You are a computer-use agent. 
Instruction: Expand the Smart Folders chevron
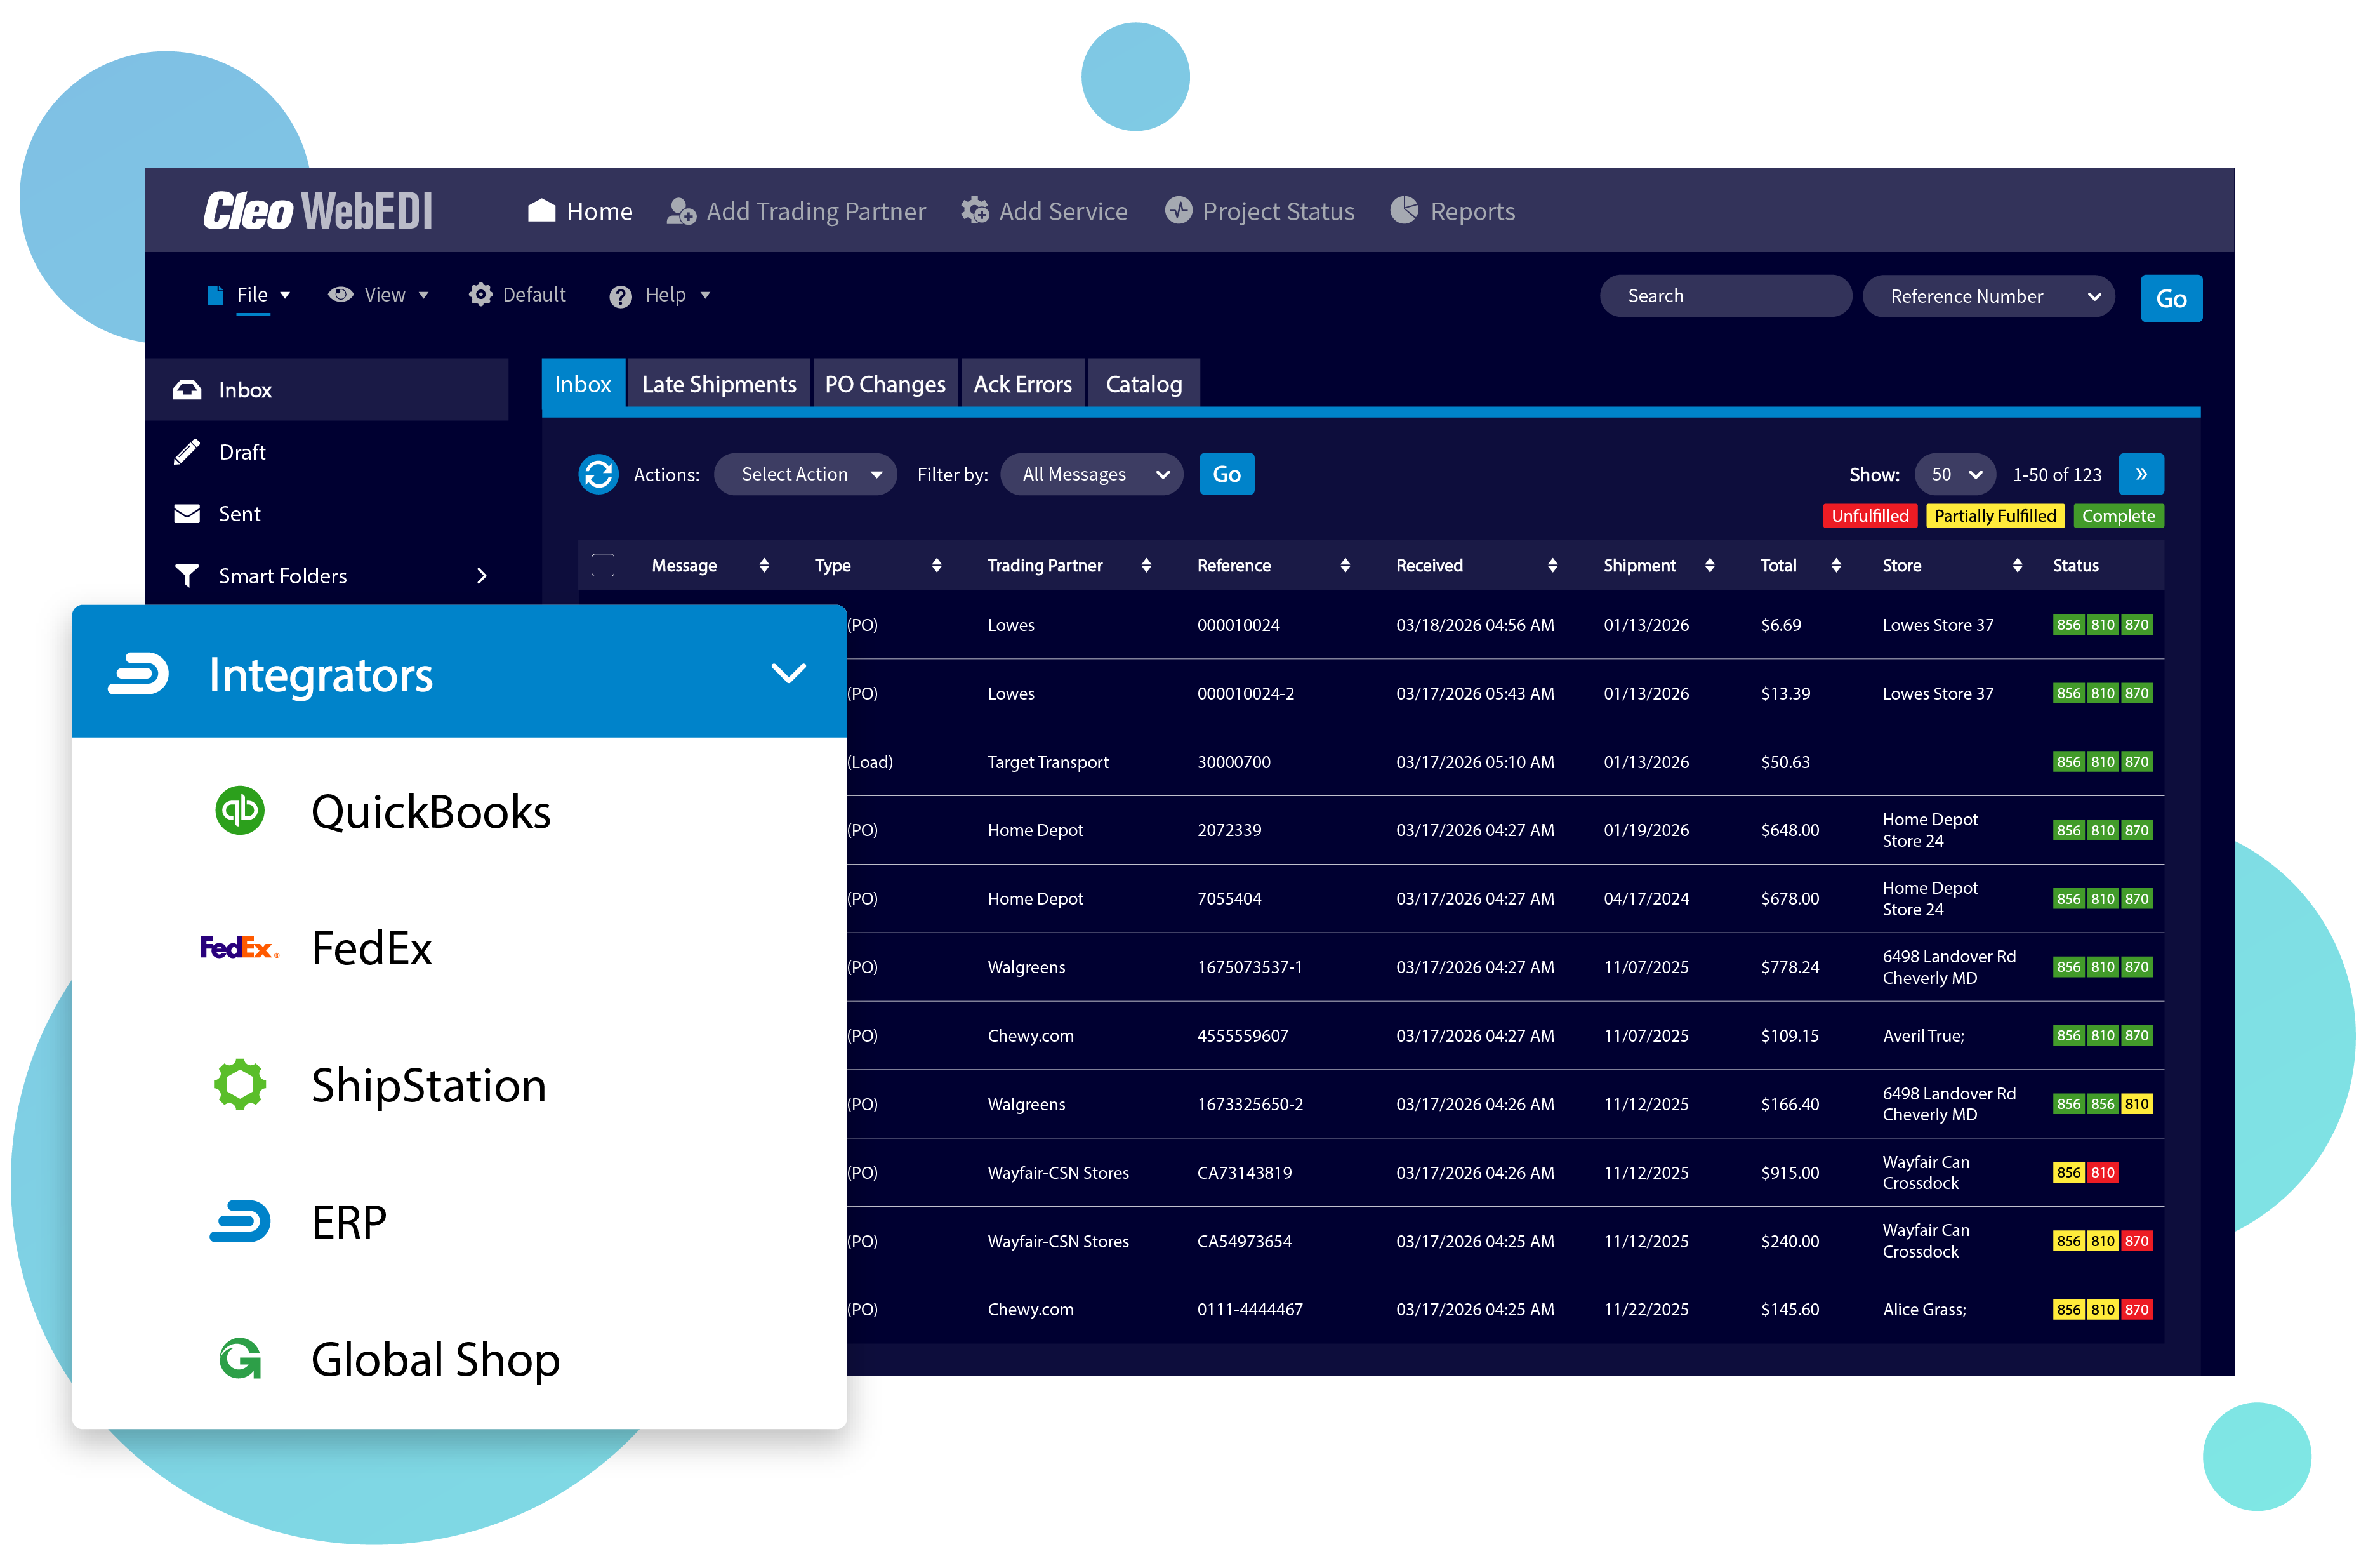[x=482, y=576]
